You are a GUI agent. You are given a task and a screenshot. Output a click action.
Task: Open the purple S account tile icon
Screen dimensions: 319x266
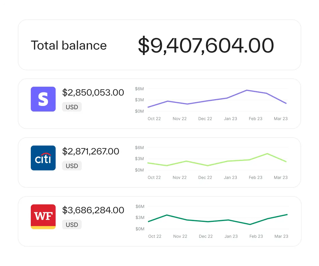(x=43, y=99)
